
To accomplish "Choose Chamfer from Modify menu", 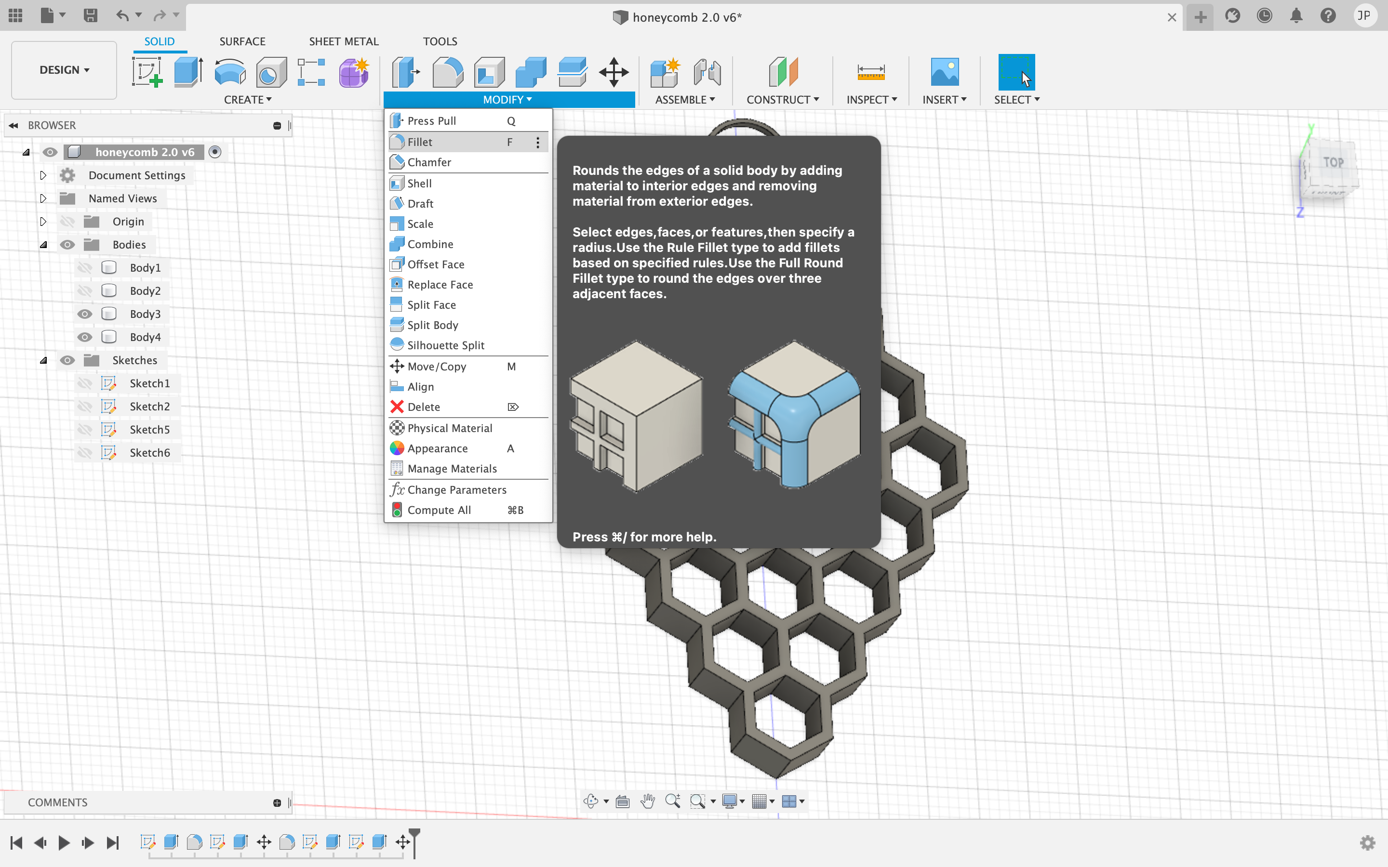I will point(468,162).
